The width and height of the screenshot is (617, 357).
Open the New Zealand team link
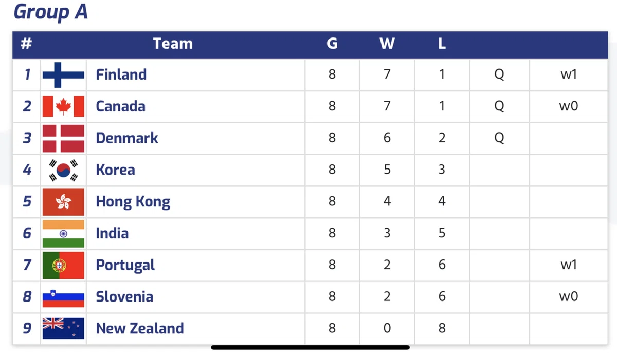(x=139, y=328)
